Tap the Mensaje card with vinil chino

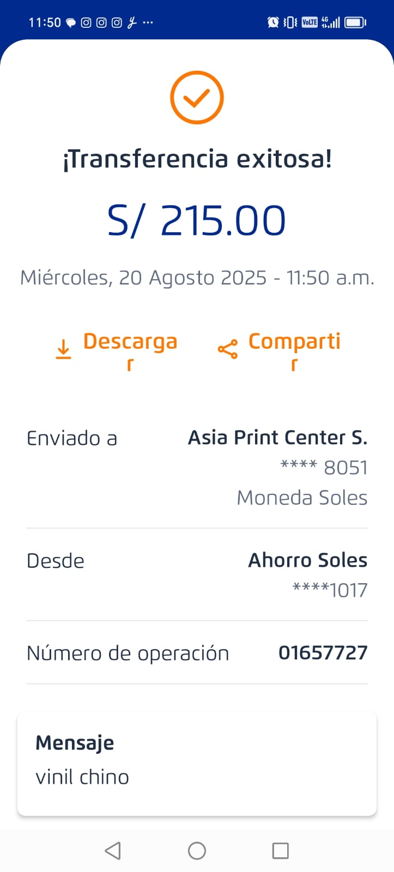(197, 763)
